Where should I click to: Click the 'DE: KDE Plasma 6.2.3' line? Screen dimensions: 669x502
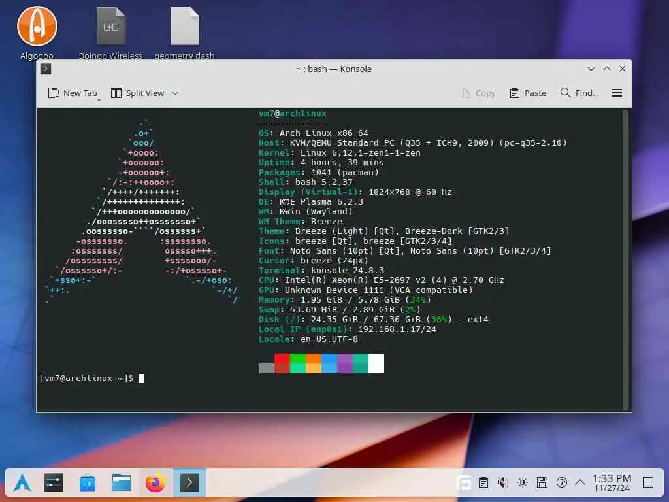[310, 202]
